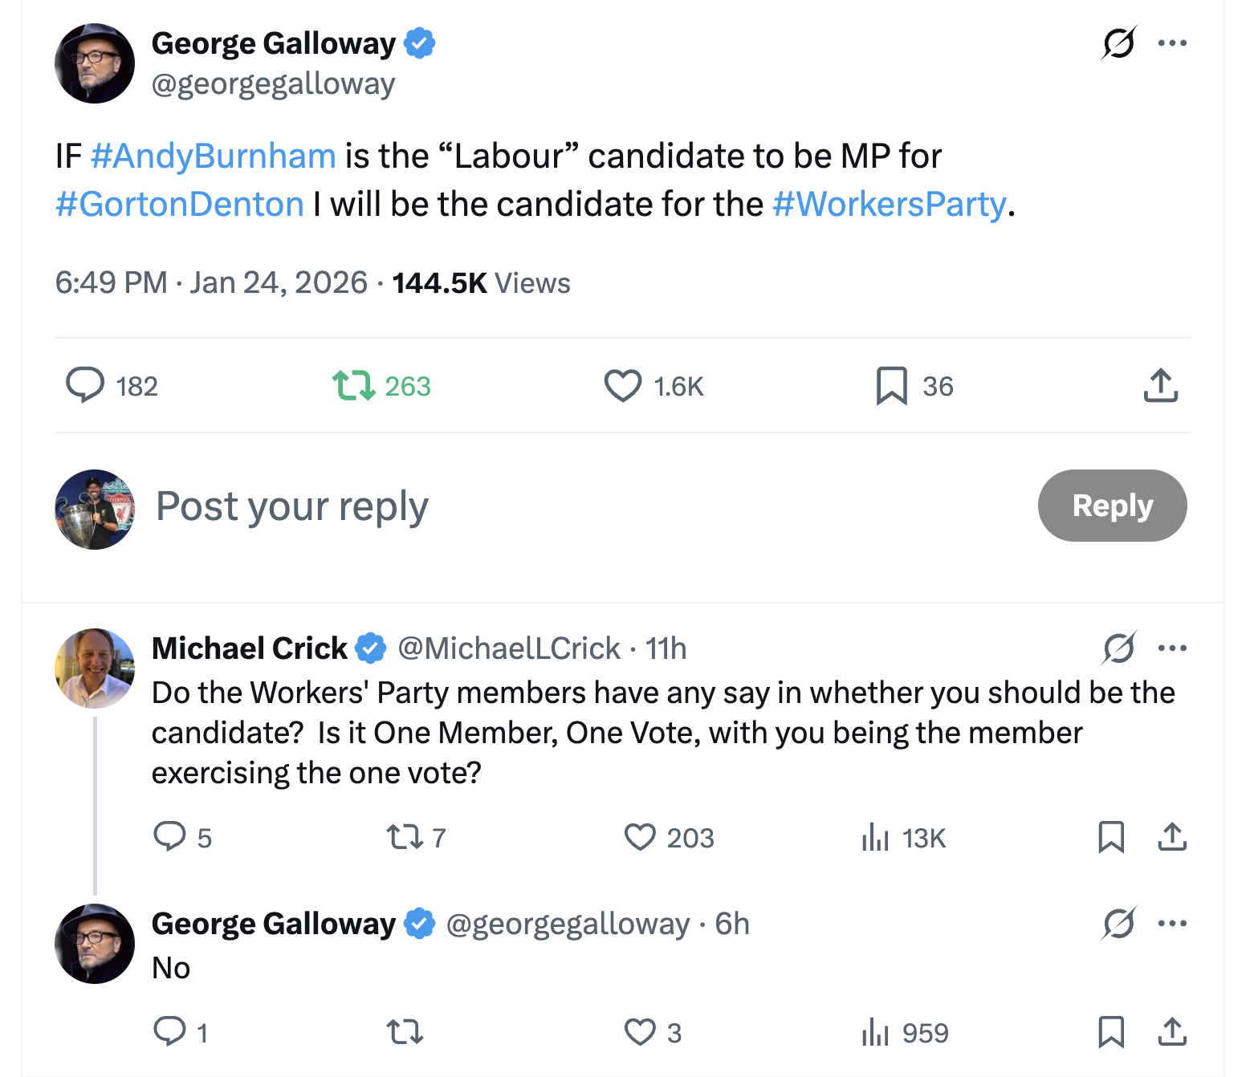Undo repost on Galloway's main post

pyautogui.click(x=354, y=385)
